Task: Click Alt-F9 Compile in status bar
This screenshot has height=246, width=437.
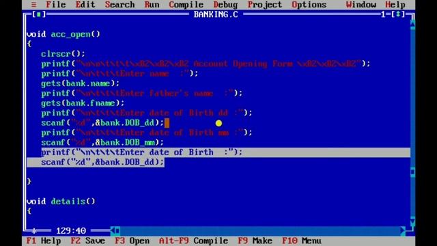Action: coord(193,241)
